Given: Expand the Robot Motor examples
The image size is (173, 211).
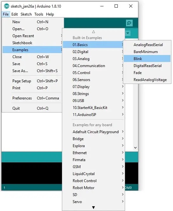Looking at the screenshot, I should point(93,188).
